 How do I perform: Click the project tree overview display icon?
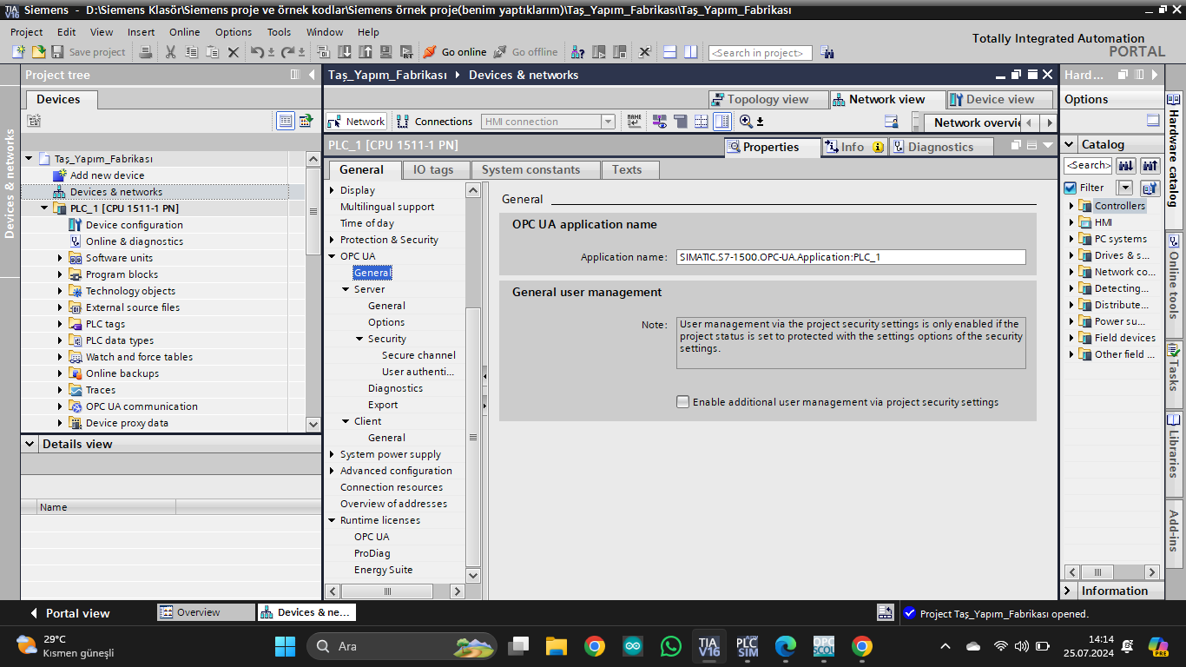[x=286, y=121]
